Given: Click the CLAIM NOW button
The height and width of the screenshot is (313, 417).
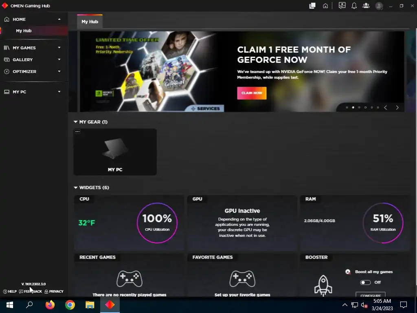Looking at the screenshot, I should (252, 93).
